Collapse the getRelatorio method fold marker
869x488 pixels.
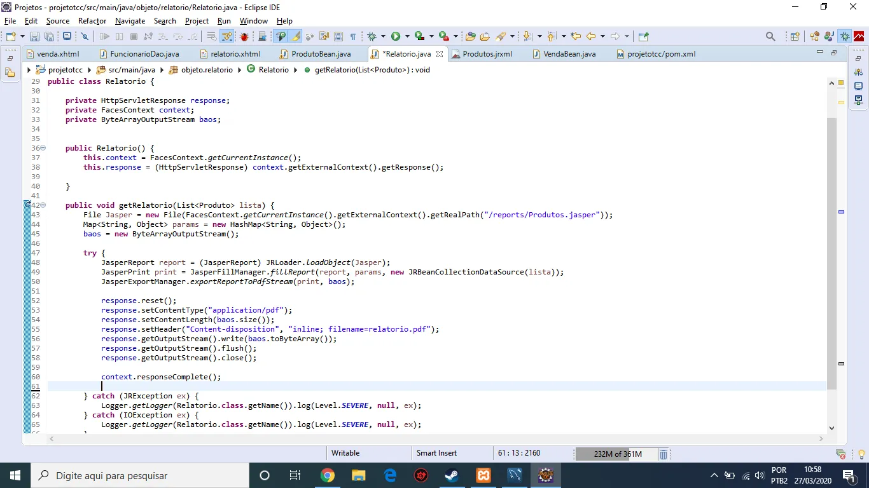coord(43,205)
